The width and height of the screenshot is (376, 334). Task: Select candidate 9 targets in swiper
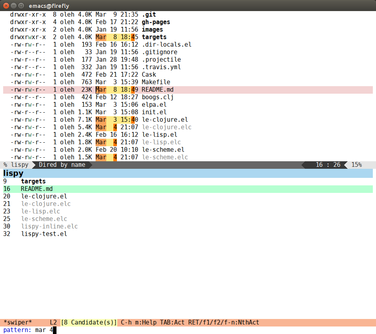coord(188,181)
